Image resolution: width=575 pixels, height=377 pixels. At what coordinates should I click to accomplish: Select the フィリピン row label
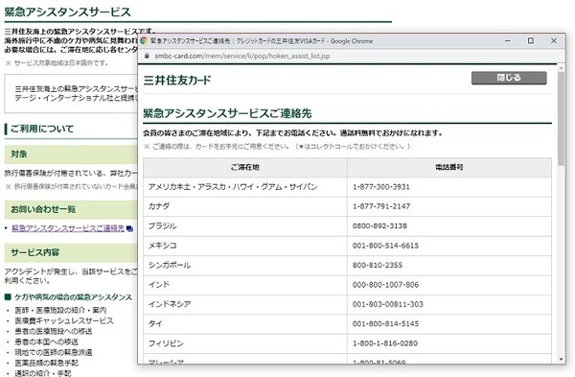pyautogui.click(x=166, y=343)
